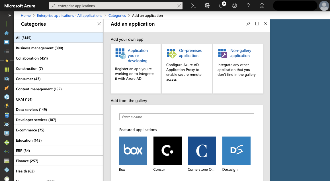Open App Services globe icon

(x=7, y=97)
